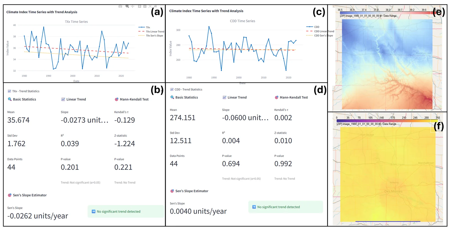Screen dimensions: 450x231
Task: Click the Des Moines label on the lower map
Action: point(393,191)
